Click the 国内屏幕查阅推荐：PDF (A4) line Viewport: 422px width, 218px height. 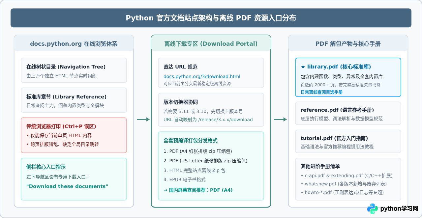click(198, 190)
